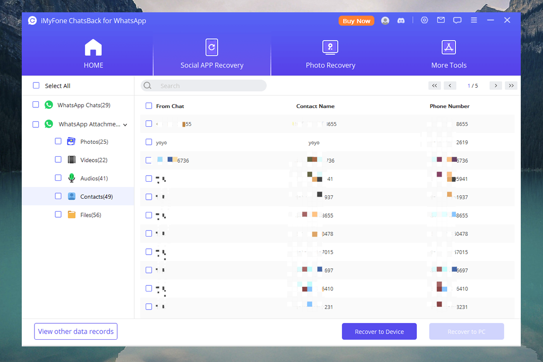Go to the next page of results
The width and height of the screenshot is (543, 362).
tap(496, 86)
